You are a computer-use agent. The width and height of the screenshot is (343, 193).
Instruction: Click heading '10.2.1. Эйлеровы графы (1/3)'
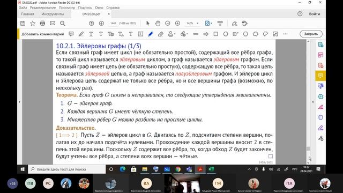click(x=99, y=46)
